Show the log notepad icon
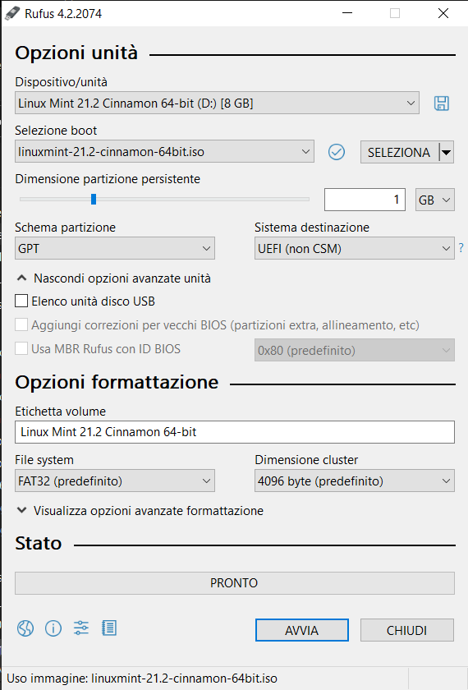 108,628
